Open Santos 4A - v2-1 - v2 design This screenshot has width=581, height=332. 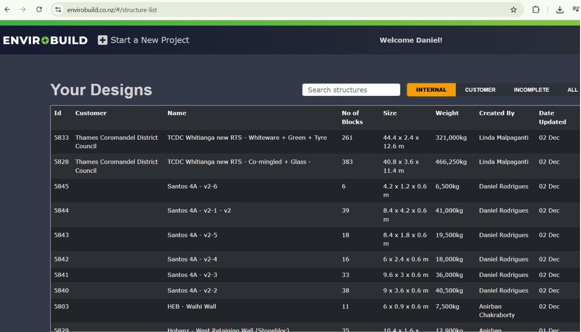tap(199, 211)
